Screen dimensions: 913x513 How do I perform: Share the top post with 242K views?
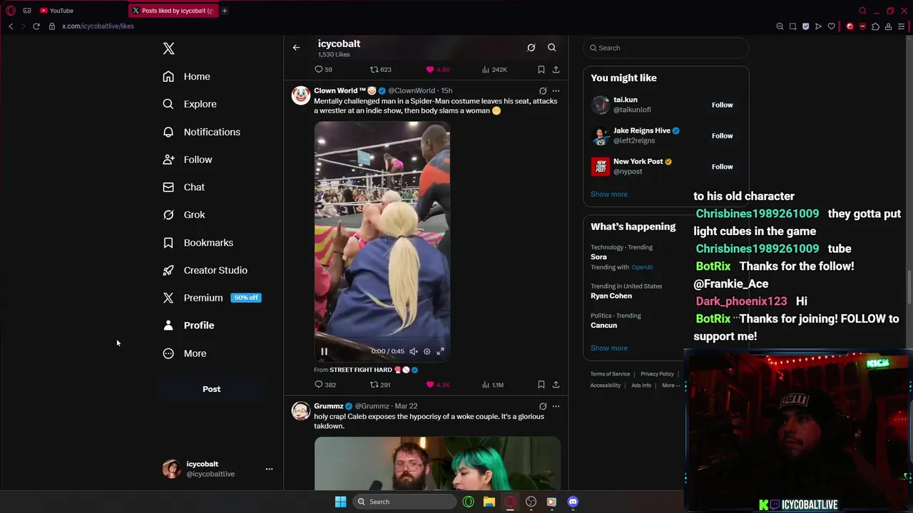[x=556, y=69]
